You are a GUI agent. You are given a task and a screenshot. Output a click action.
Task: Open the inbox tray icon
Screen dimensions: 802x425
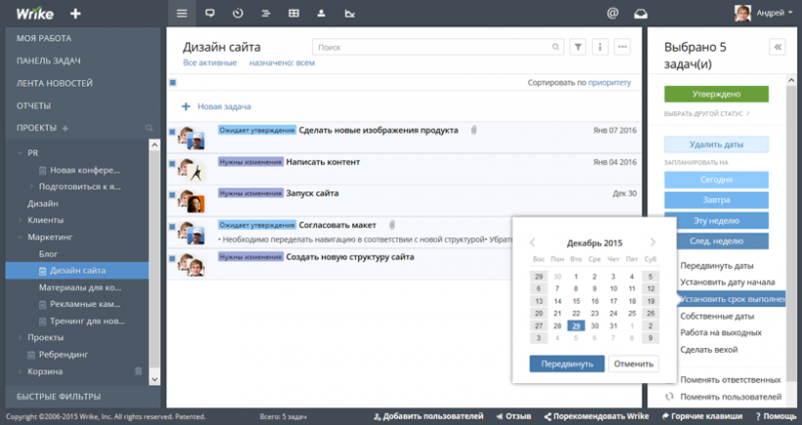[x=641, y=14]
